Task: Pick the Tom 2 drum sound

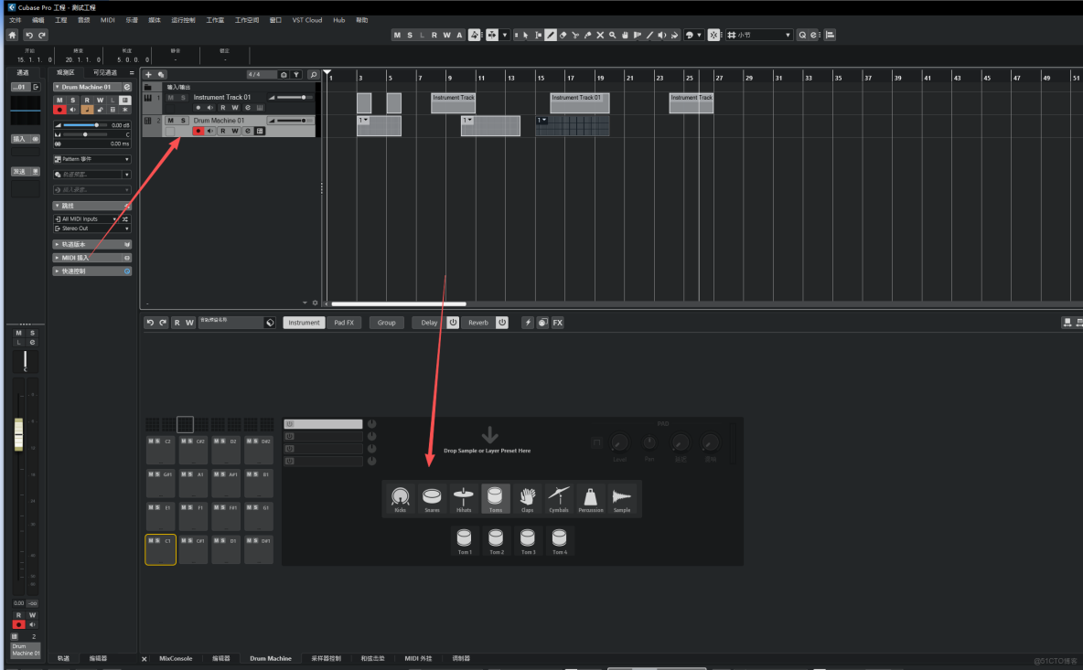Action: click(497, 541)
